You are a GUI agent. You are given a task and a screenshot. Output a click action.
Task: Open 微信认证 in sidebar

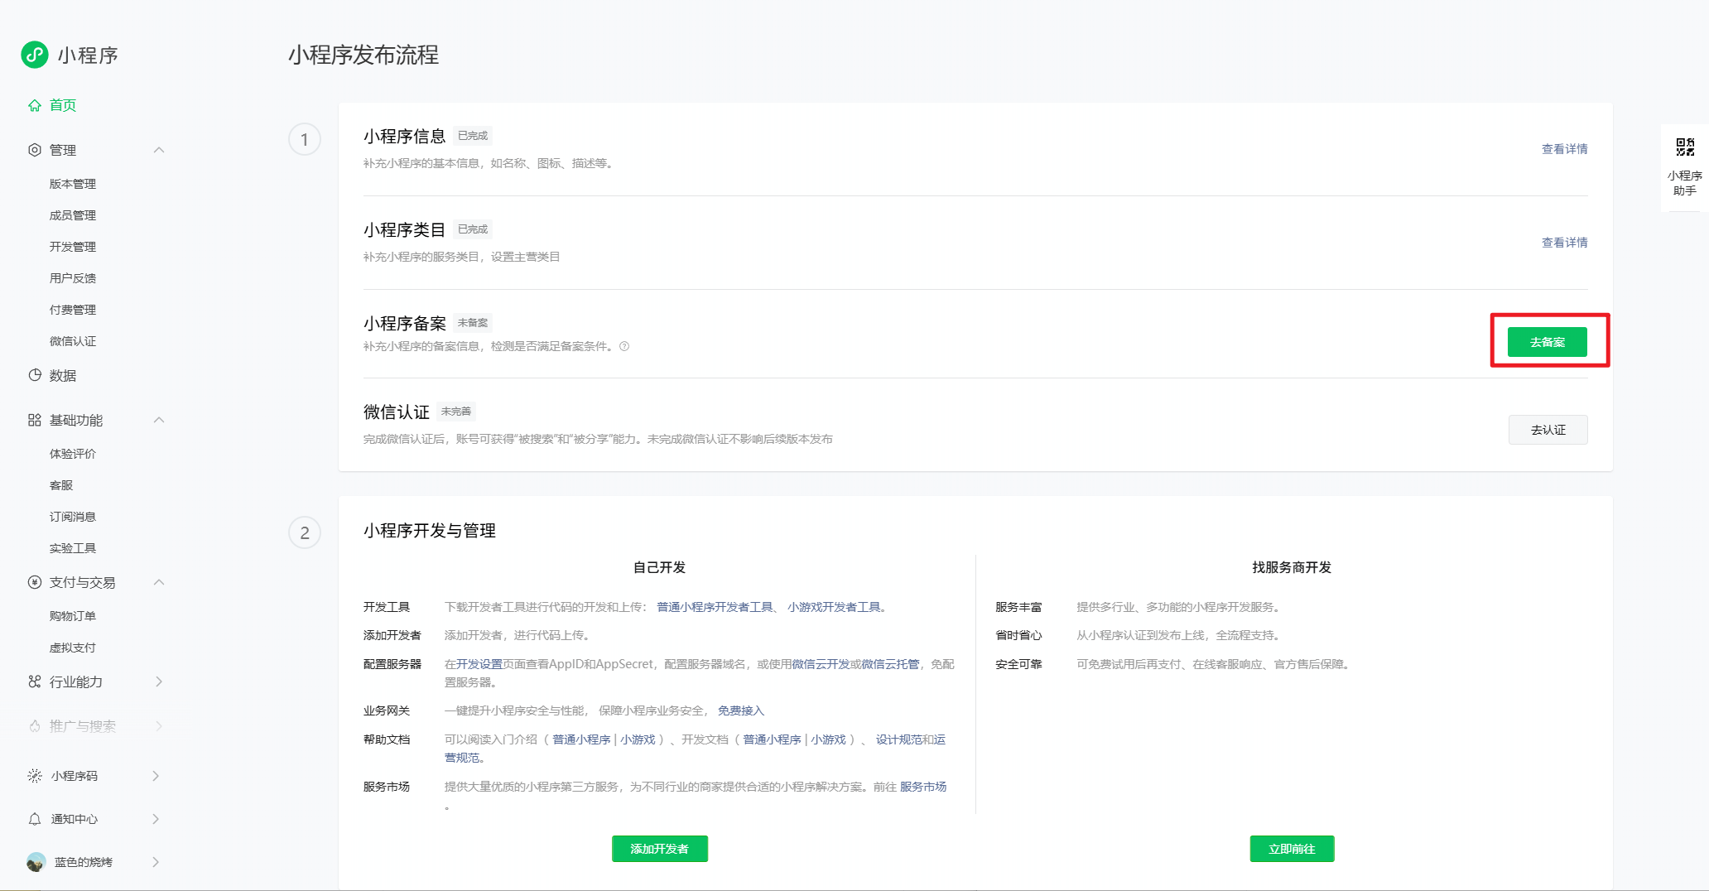[73, 341]
